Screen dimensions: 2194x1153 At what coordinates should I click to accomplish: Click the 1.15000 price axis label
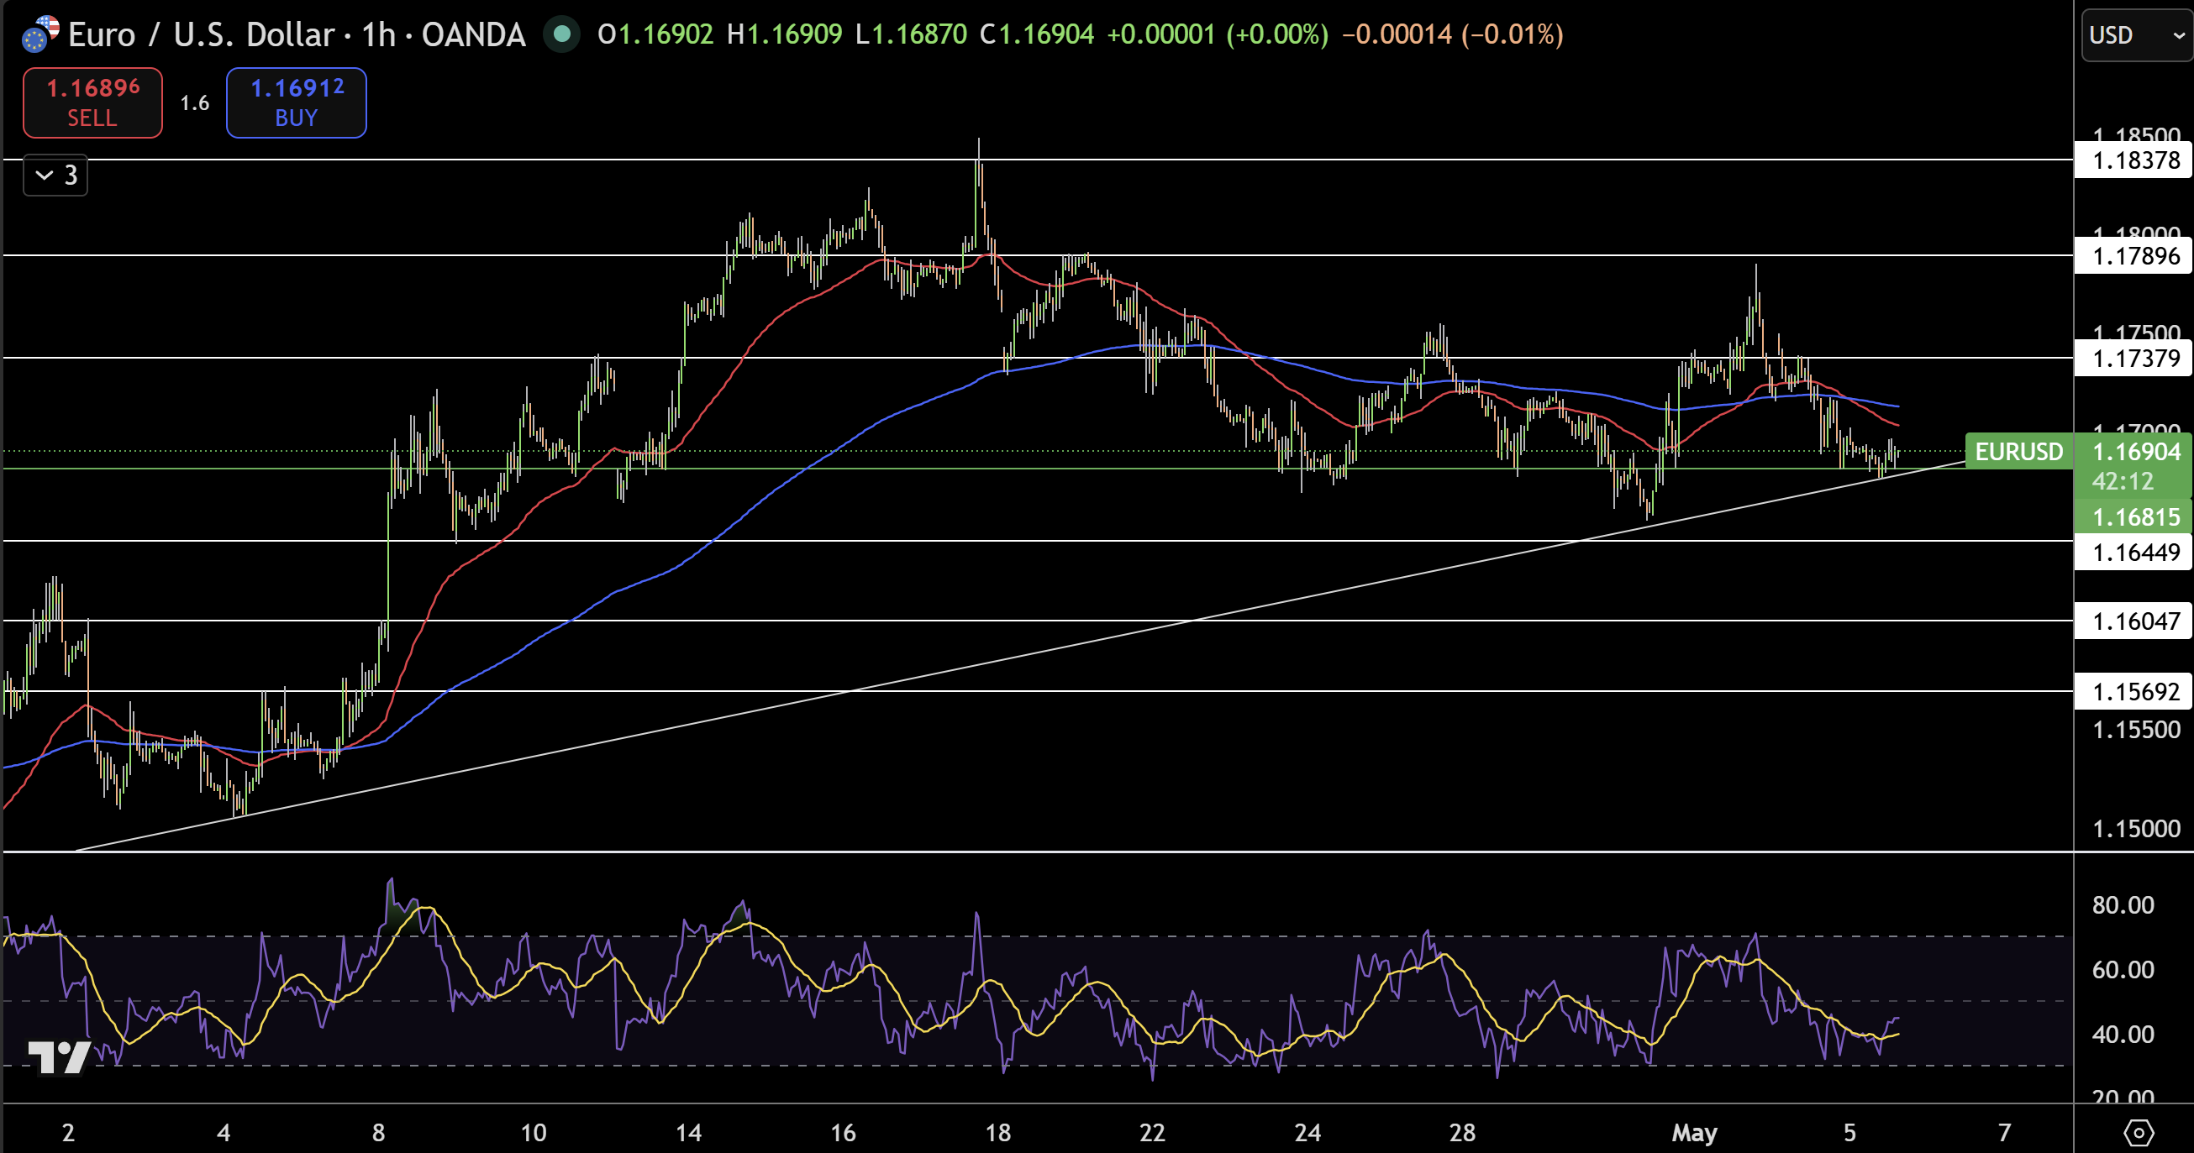click(2136, 829)
